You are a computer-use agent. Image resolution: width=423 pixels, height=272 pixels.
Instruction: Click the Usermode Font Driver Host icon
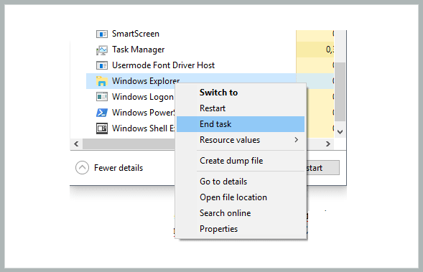pos(102,65)
